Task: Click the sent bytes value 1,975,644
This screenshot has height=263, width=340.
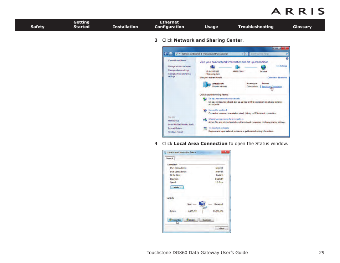Action: coord(192,211)
